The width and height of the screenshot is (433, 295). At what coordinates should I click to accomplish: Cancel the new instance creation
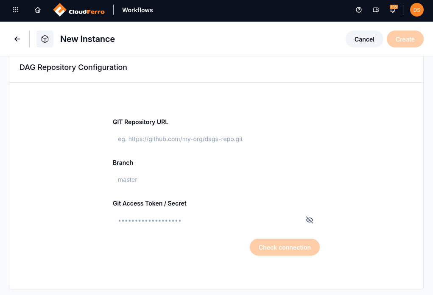coord(364,39)
